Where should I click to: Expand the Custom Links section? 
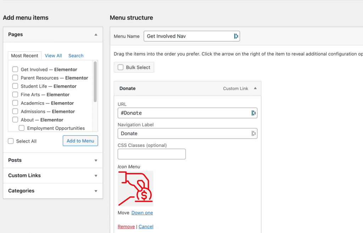[x=96, y=176]
